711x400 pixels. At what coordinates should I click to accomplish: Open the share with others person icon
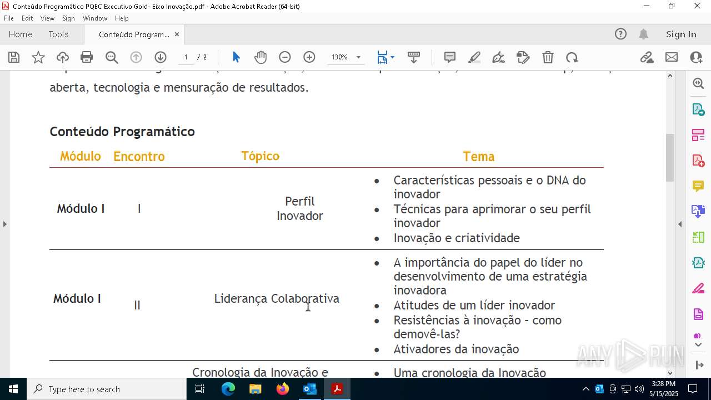tap(696, 57)
